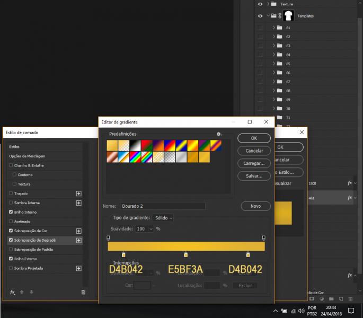363x318 pixels.
Task: Hide the Templates group with its eye icon
Action: [260, 16]
